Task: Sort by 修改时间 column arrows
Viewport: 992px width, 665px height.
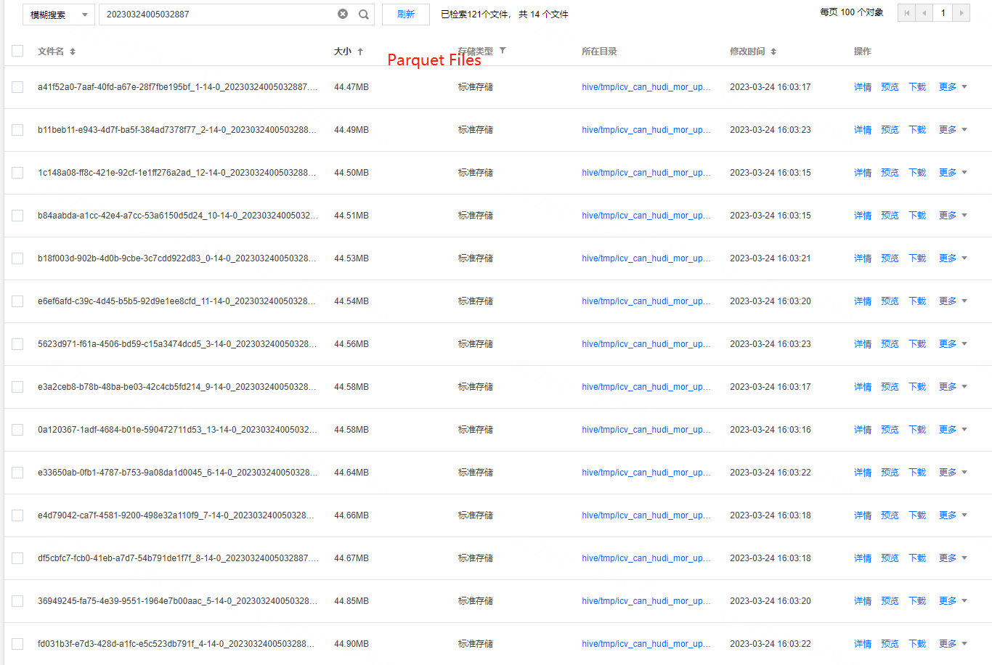Action: pyautogui.click(x=773, y=52)
